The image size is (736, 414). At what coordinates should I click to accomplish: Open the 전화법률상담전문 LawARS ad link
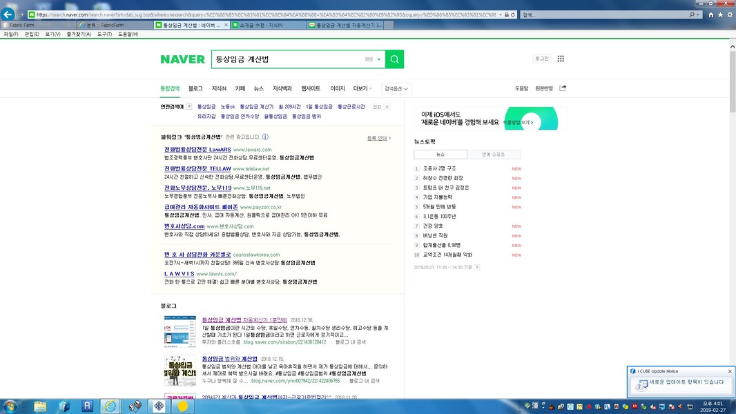(x=197, y=150)
